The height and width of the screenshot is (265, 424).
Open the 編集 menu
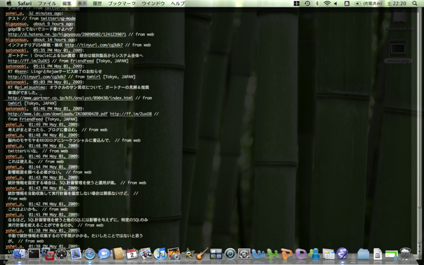(67, 4)
